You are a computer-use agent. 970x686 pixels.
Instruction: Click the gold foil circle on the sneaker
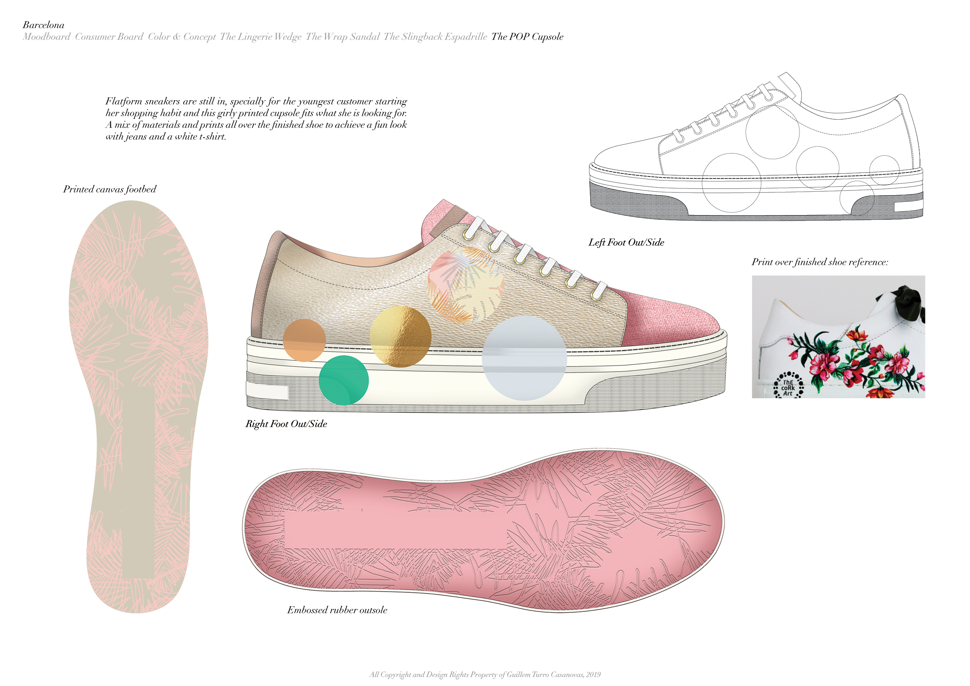coord(401,336)
